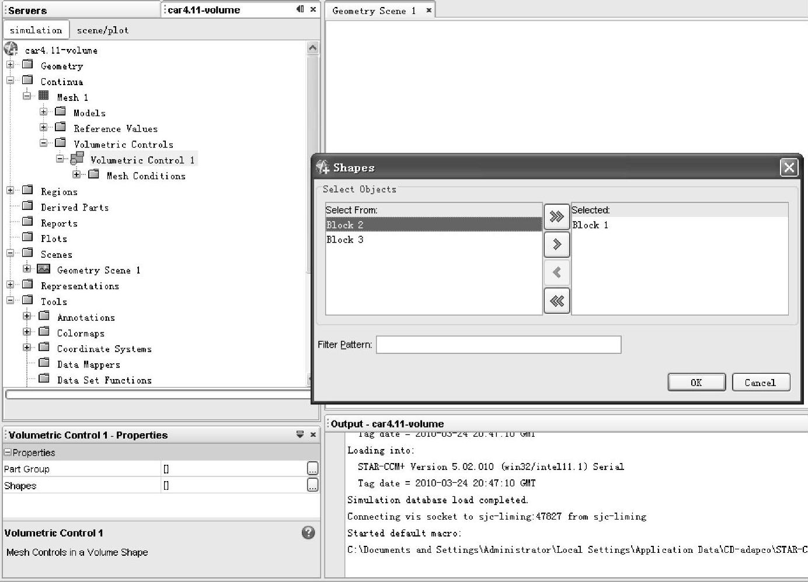
Task: Click the Regions folder icon
Action: pos(27,190)
